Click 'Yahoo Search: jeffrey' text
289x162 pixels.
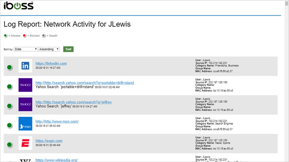pyautogui.click(x=53, y=106)
